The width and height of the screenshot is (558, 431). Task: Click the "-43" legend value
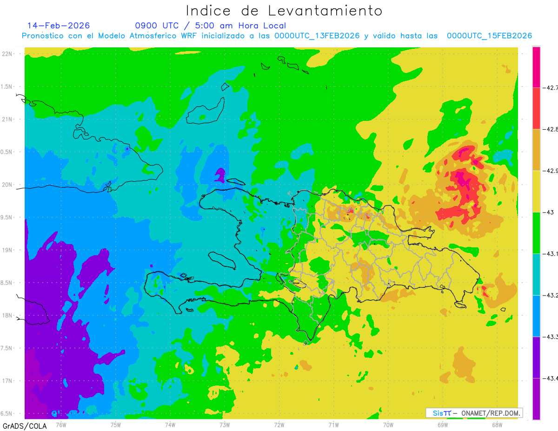[x=548, y=212]
